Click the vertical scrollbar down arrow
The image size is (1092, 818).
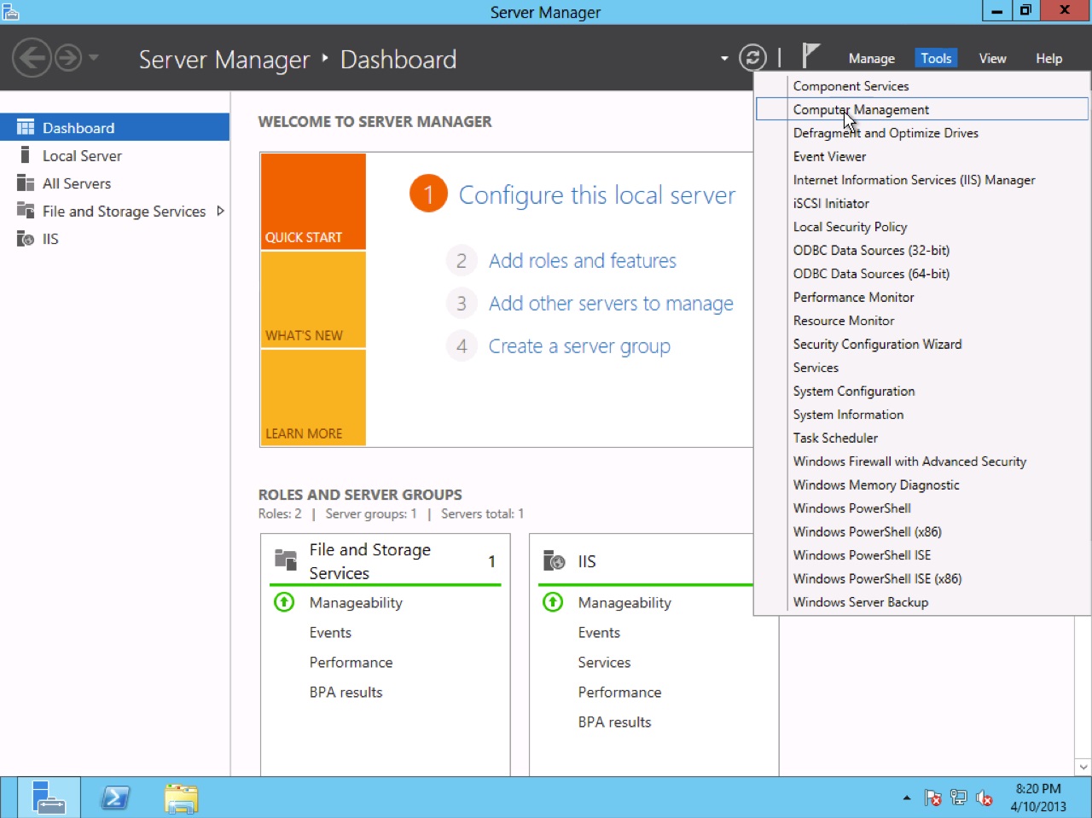(x=1083, y=766)
